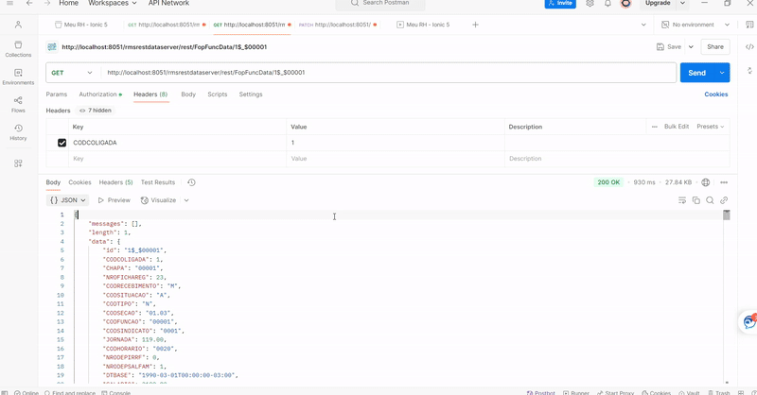
Task: Expand the Visualize options chevron
Action: (186, 200)
